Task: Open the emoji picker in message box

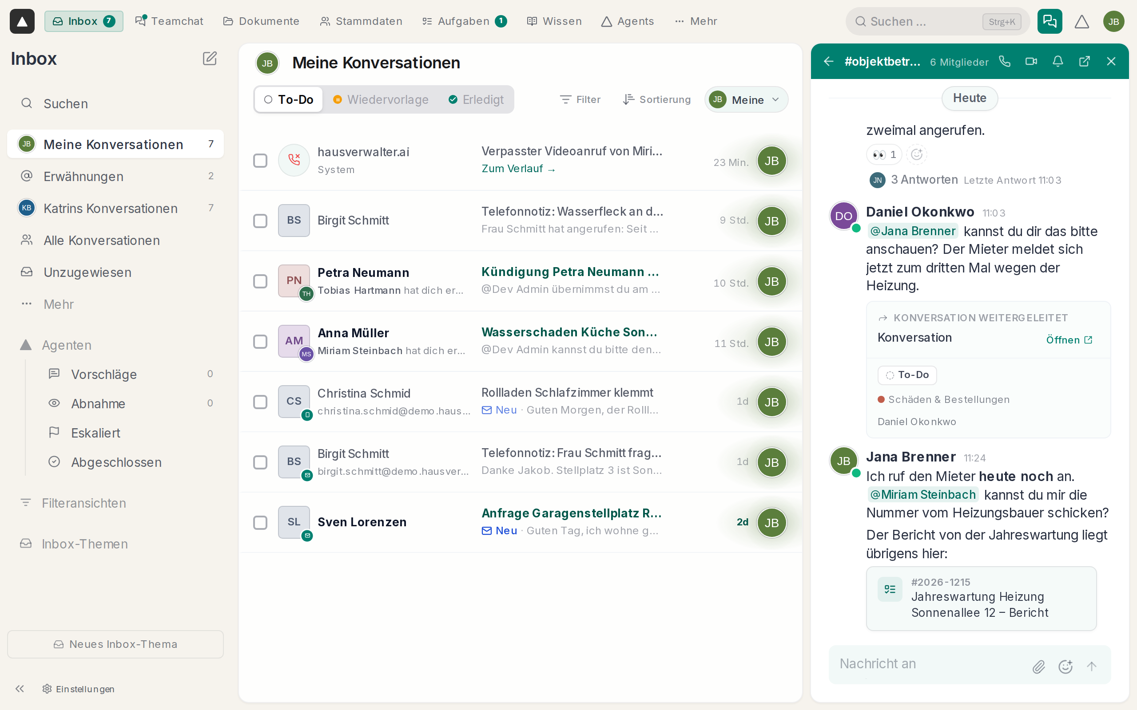Action: (1065, 667)
